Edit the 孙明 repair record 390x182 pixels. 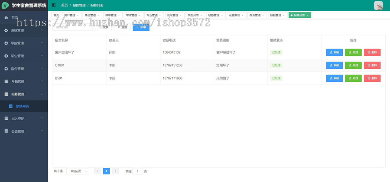pos(334,52)
